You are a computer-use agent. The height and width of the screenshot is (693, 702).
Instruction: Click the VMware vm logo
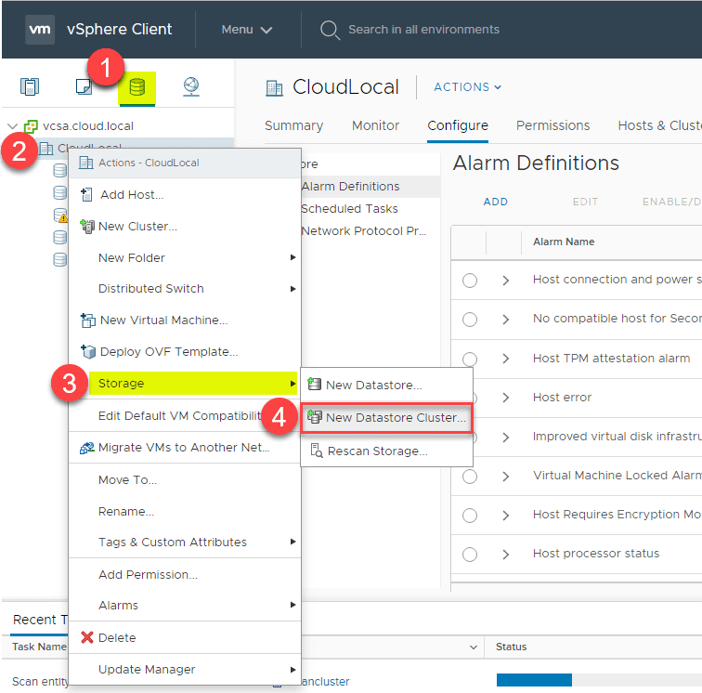[x=40, y=30]
